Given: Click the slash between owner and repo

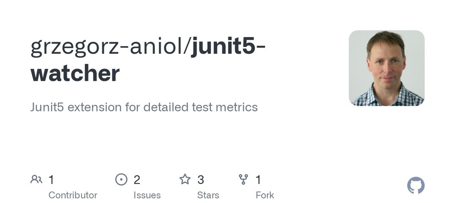Looking at the screenshot, I should point(186,47).
